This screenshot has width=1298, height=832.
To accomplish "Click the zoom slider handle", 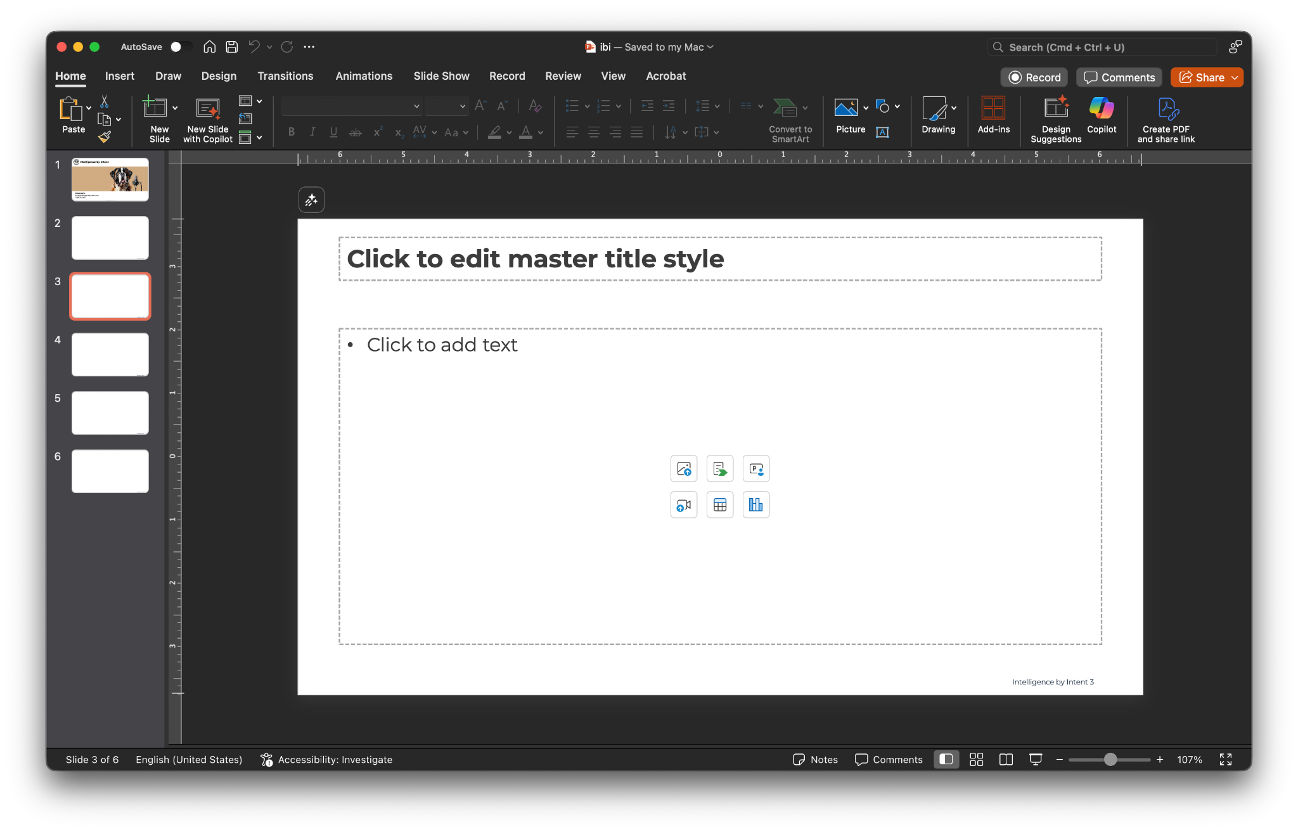I will coord(1110,759).
